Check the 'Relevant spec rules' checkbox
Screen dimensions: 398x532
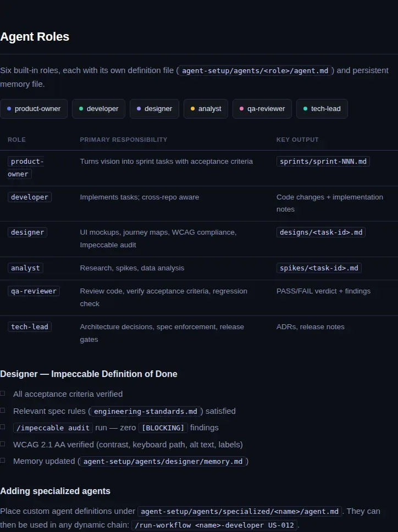[x=2, y=411]
